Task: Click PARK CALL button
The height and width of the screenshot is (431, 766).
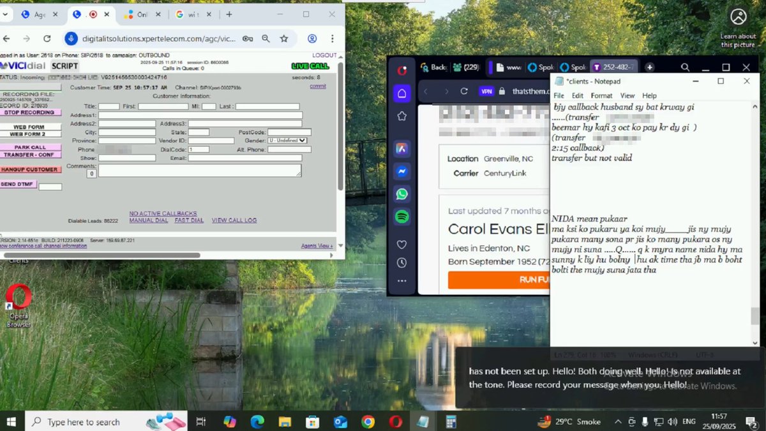Action: point(30,147)
